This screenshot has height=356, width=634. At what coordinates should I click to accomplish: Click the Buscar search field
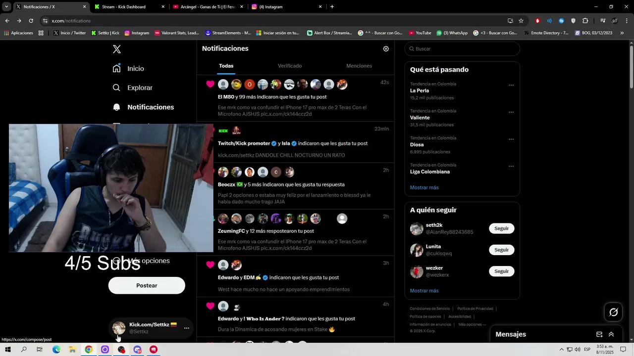click(x=462, y=49)
